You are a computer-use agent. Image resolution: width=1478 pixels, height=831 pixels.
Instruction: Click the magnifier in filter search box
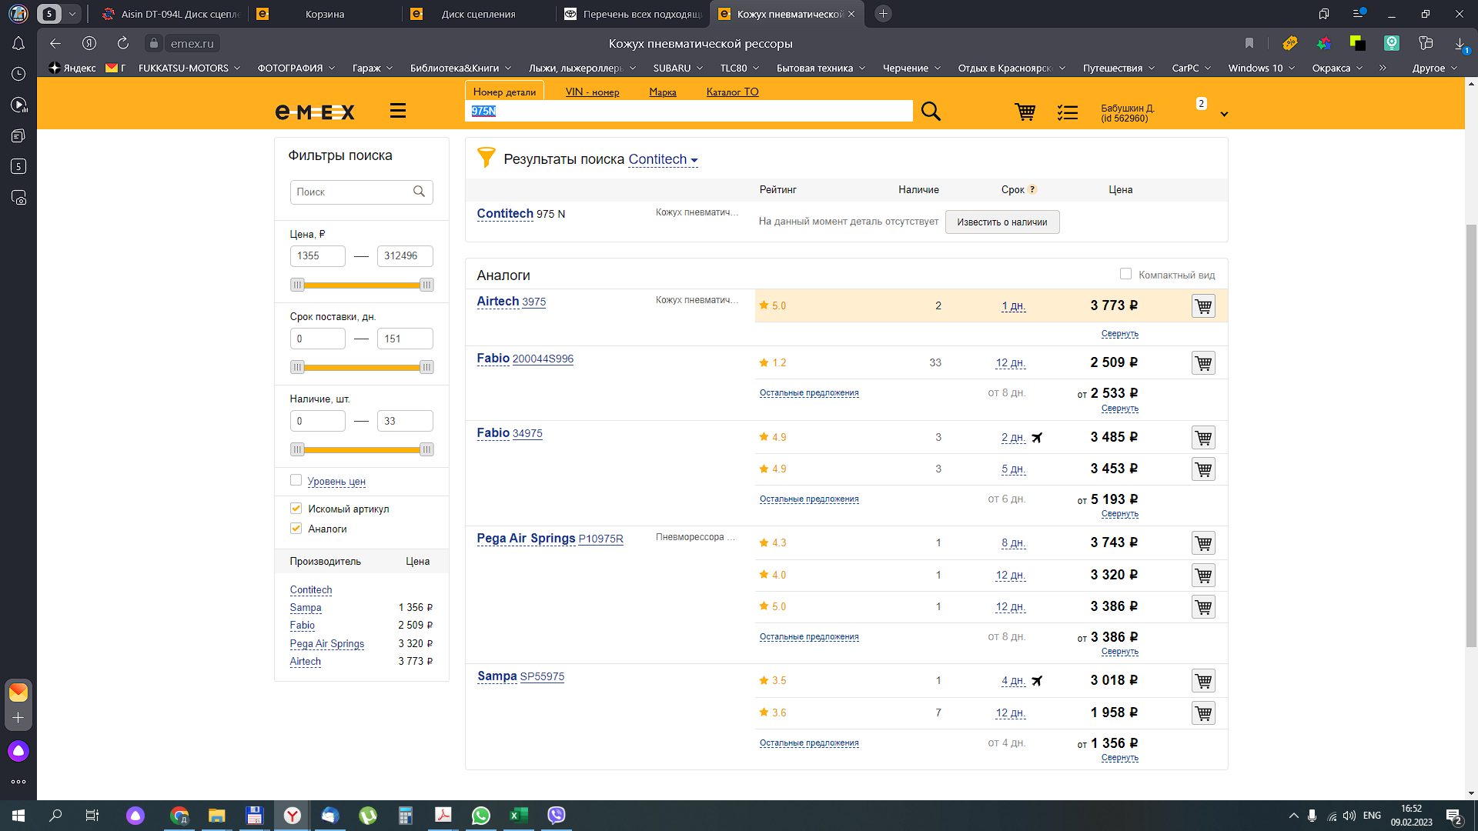pos(419,192)
